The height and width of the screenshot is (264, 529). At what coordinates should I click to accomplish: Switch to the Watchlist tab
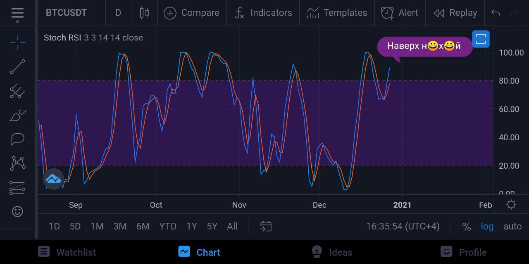(x=67, y=252)
